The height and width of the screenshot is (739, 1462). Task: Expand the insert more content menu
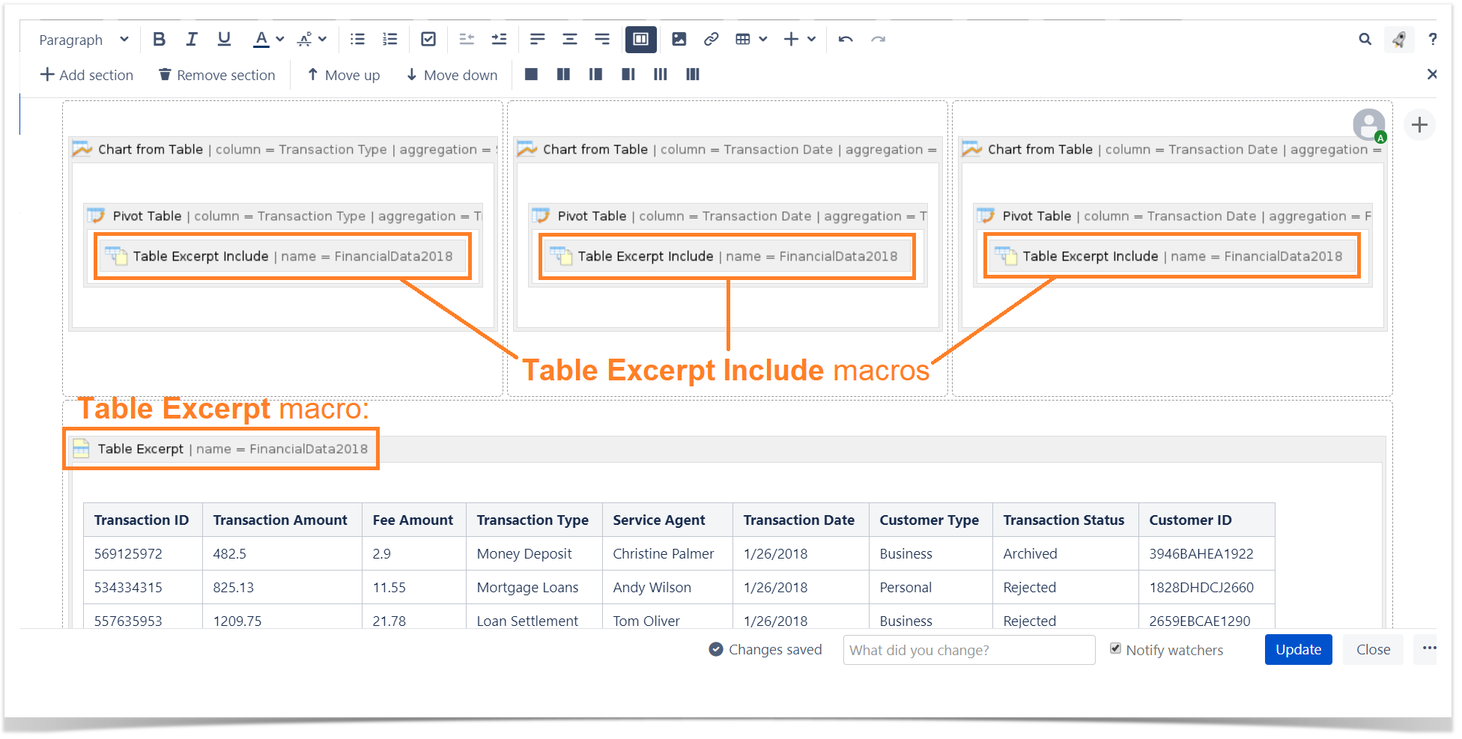pyautogui.click(x=811, y=39)
